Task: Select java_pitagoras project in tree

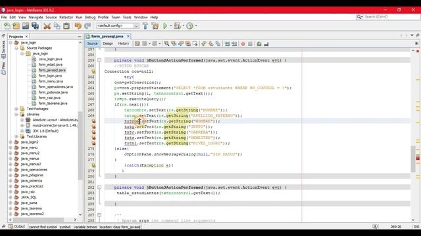Action: [32, 175]
